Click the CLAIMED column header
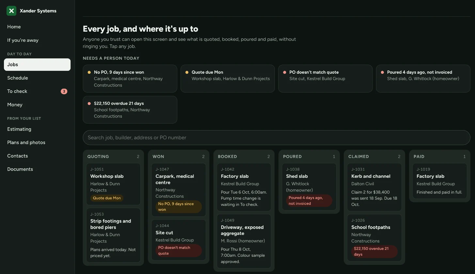The width and height of the screenshot is (475, 274). (x=358, y=157)
